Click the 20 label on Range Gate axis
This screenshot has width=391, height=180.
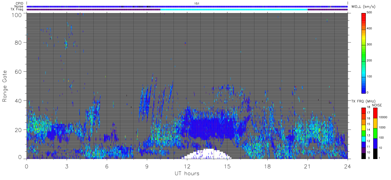pos(18,130)
